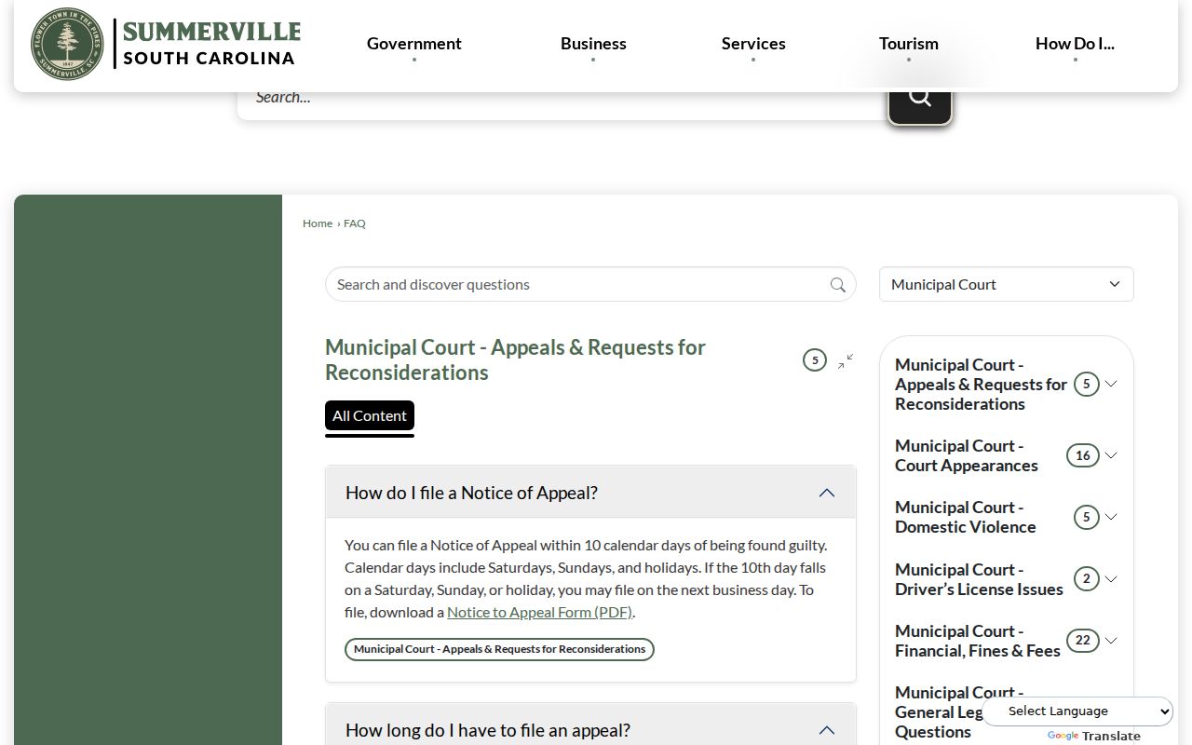Image resolution: width=1192 pixels, height=745 pixels.
Task: Open the Notice to Appeal Form (PDF) link
Action: point(539,612)
